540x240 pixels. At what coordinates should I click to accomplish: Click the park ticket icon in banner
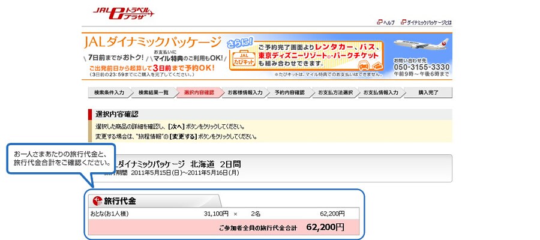coord(377,65)
